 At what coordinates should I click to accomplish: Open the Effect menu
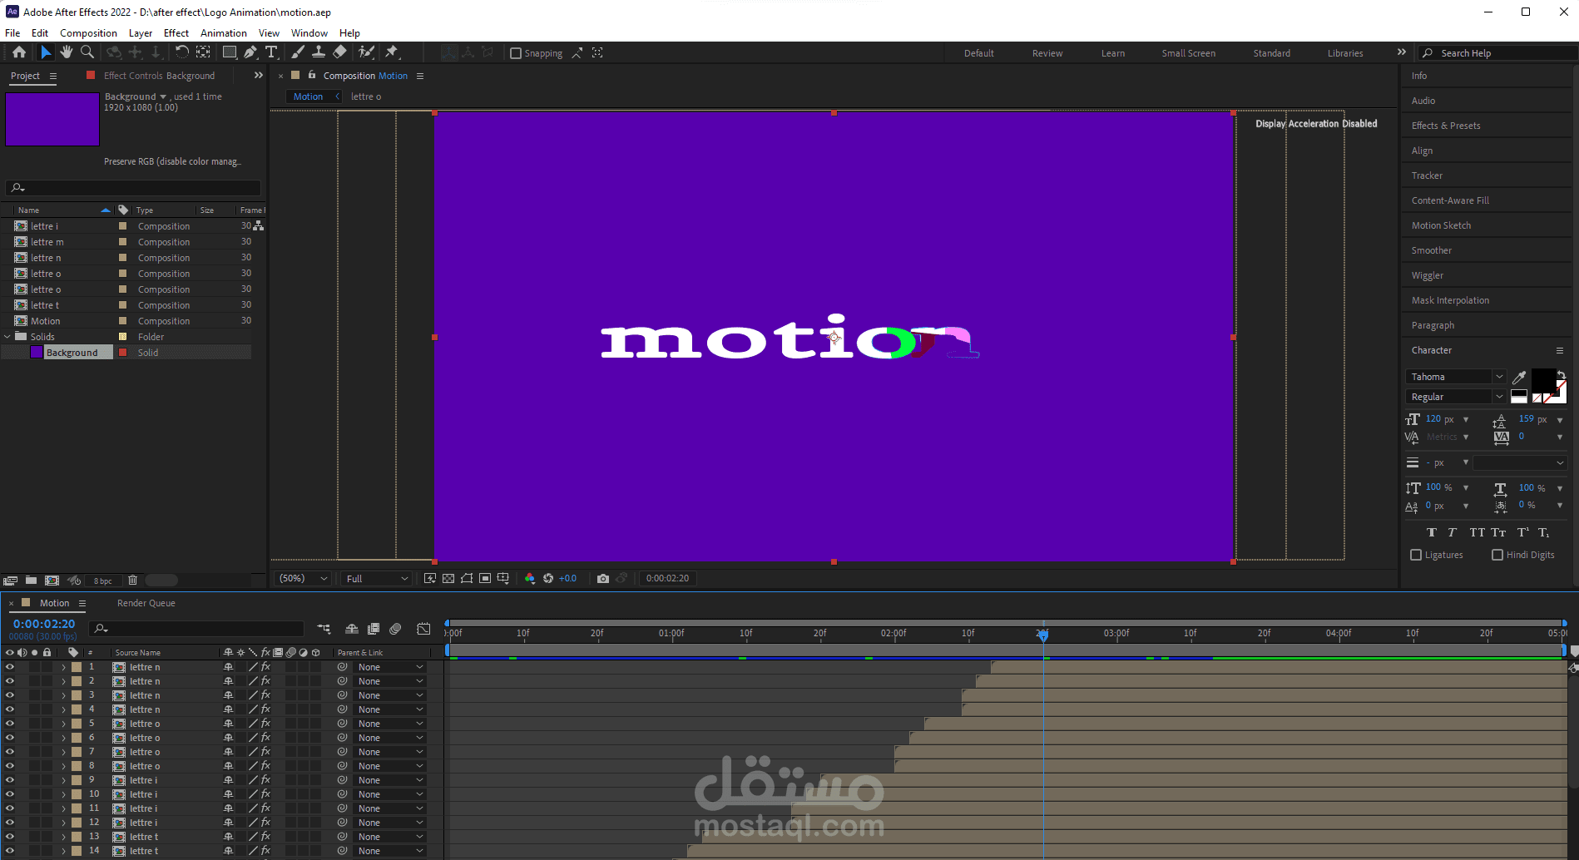(x=176, y=33)
